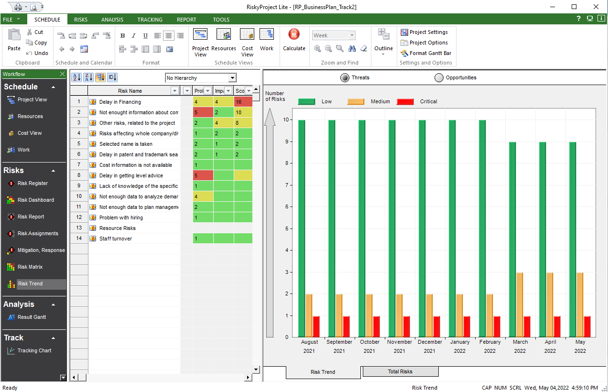
Task: Open Cost View from the ribbon
Action: (247, 35)
